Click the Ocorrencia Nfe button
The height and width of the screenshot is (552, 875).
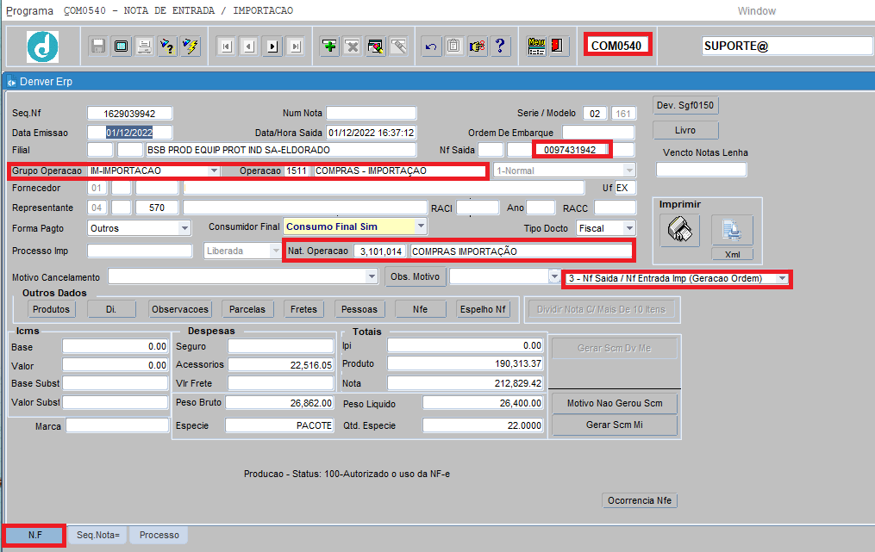coord(640,500)
